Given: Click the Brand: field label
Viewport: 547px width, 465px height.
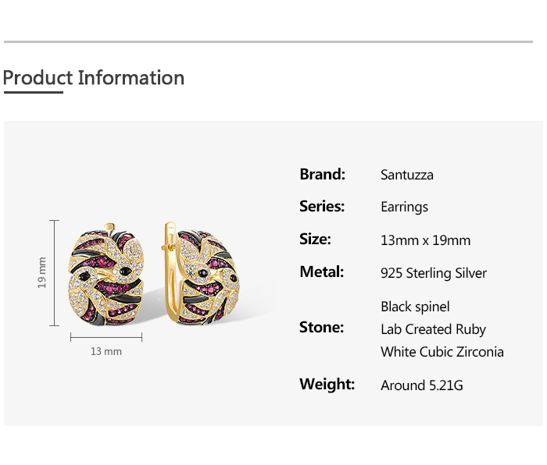Looking at the screenshot, I should [x=322, y=174].
